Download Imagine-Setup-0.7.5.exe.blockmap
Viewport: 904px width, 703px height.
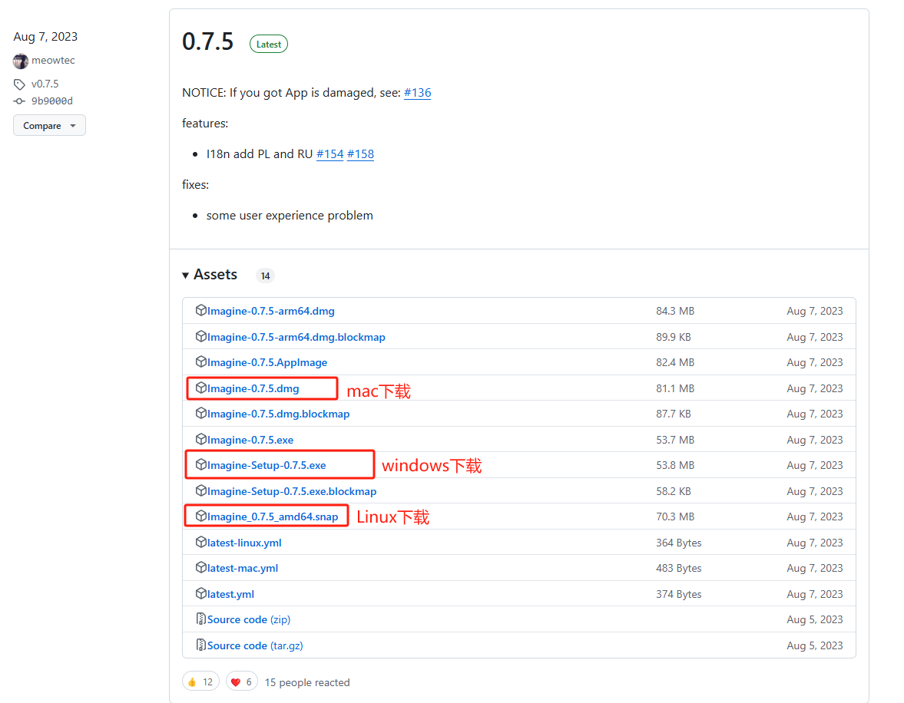292,491
